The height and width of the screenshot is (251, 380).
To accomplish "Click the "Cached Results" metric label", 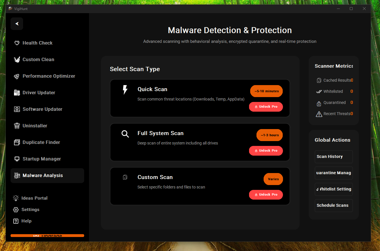I will (x=337, y=81).
